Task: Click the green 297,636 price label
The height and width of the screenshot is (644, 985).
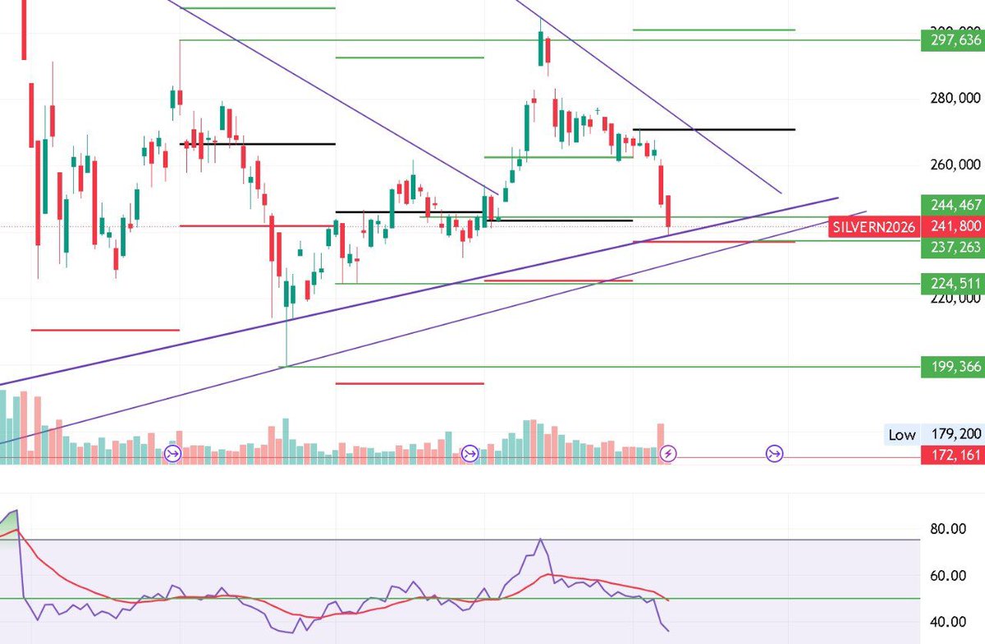Action: (951, 39)
